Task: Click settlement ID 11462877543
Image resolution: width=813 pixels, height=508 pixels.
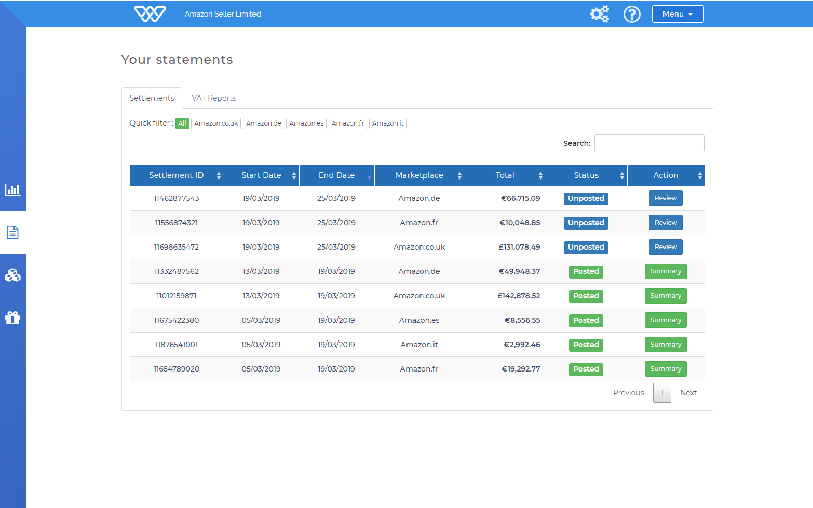Action: (177, 198)
